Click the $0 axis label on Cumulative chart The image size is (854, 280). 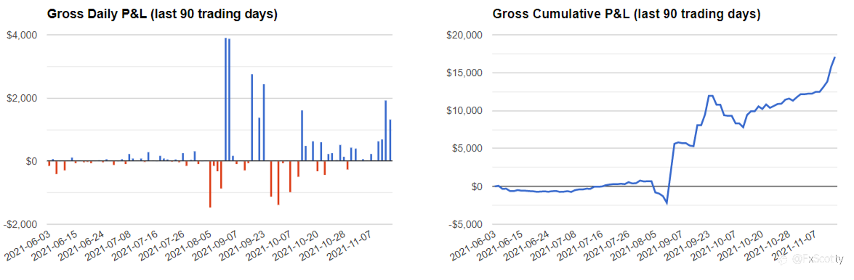476,186
